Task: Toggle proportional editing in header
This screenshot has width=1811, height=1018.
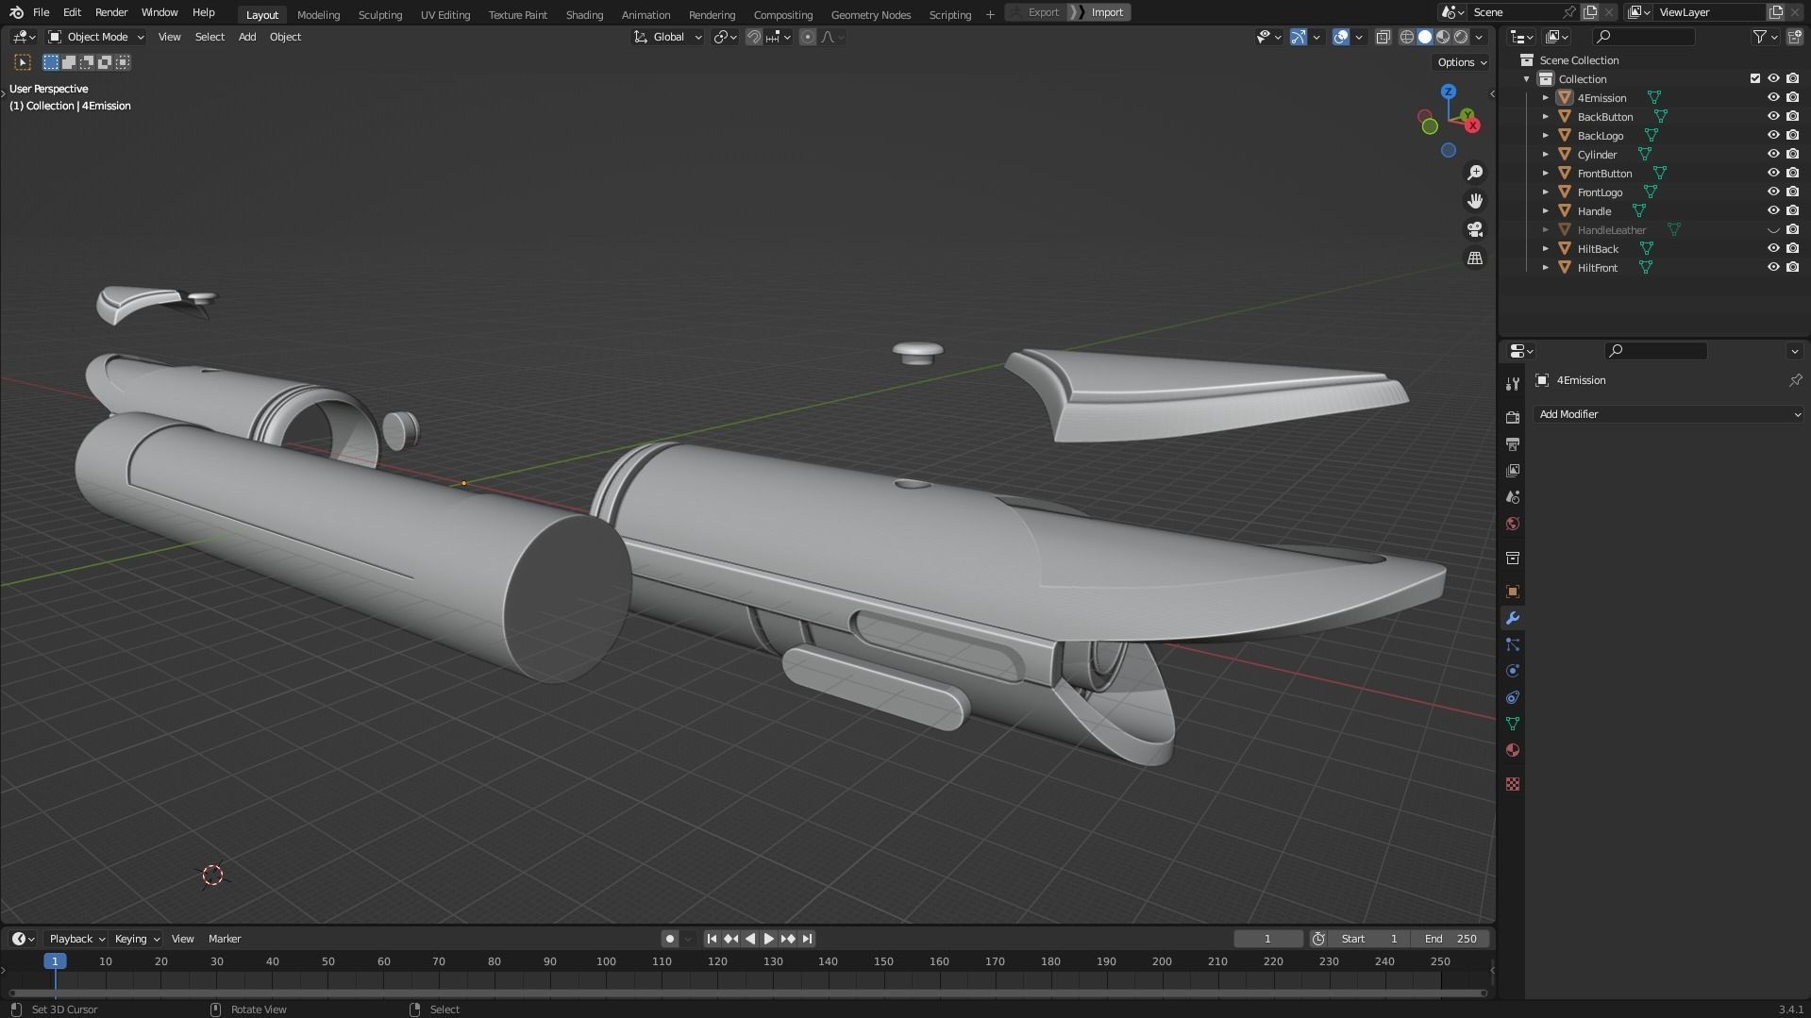Action: [808, 37]
